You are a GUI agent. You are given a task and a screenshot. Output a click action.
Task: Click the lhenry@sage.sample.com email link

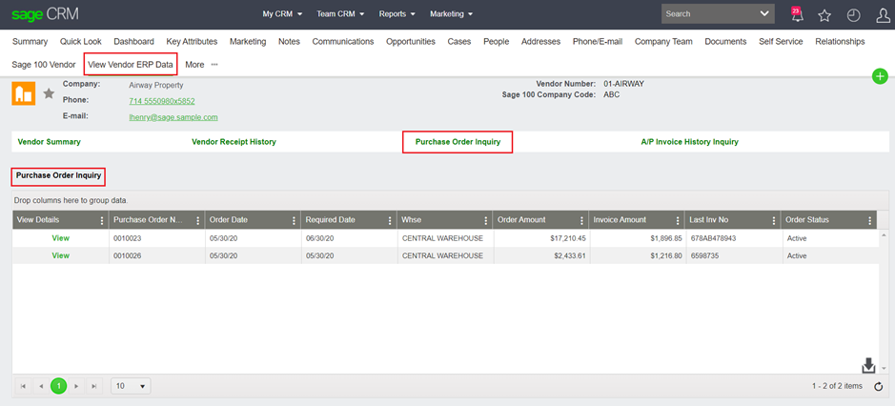173,117
